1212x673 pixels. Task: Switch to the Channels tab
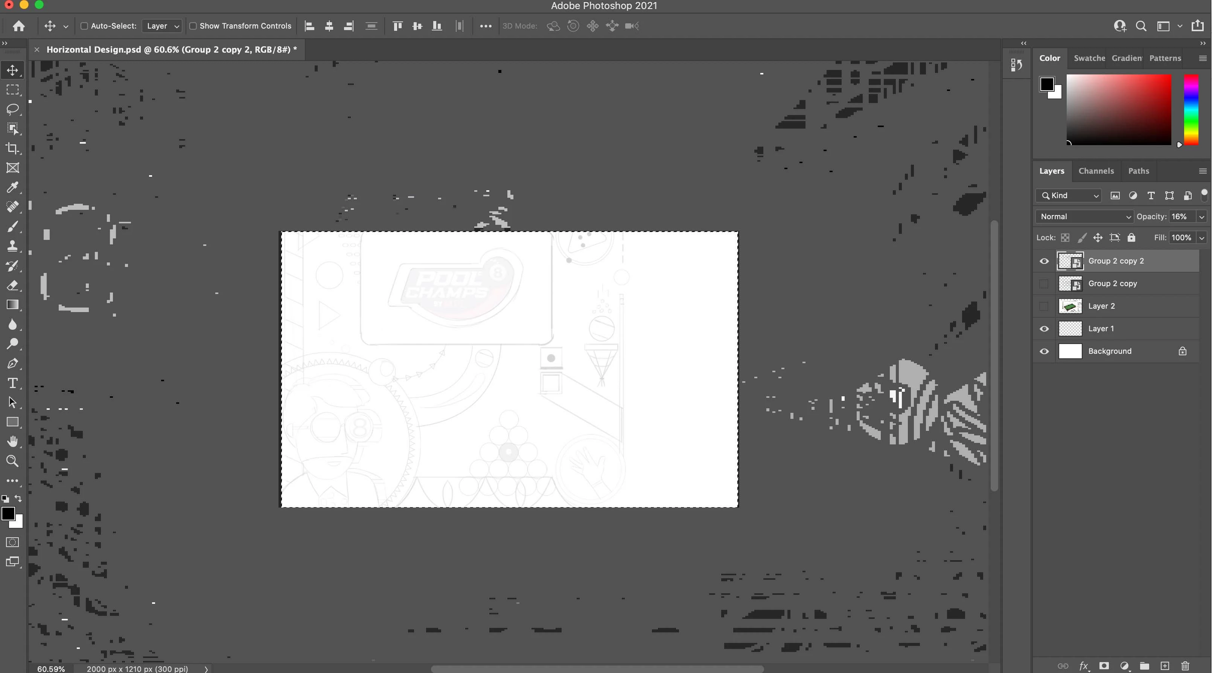coord(1096,171)
